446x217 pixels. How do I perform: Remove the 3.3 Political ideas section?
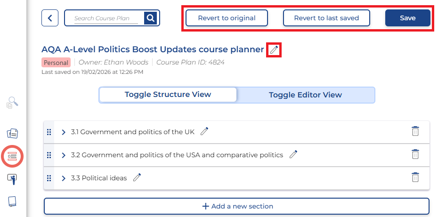[x=415, y=177]
